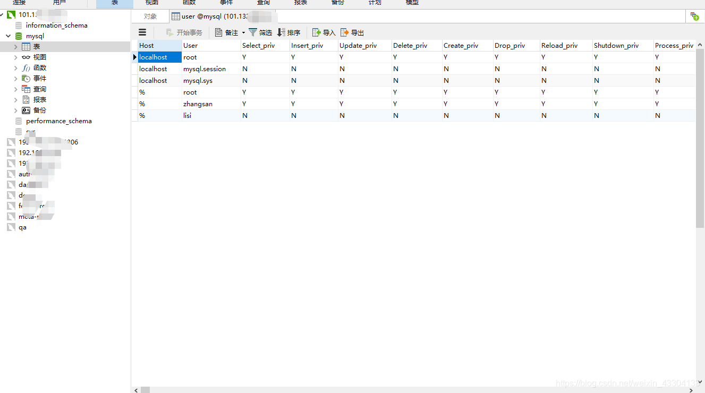Expand the 视图 views node
Screen dimensions: 705x393
click(x=16, y=57)
